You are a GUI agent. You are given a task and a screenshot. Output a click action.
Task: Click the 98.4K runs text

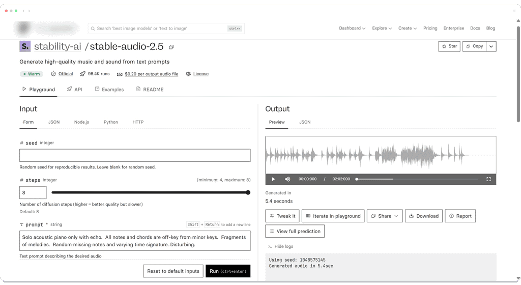(x=99, y=74)
